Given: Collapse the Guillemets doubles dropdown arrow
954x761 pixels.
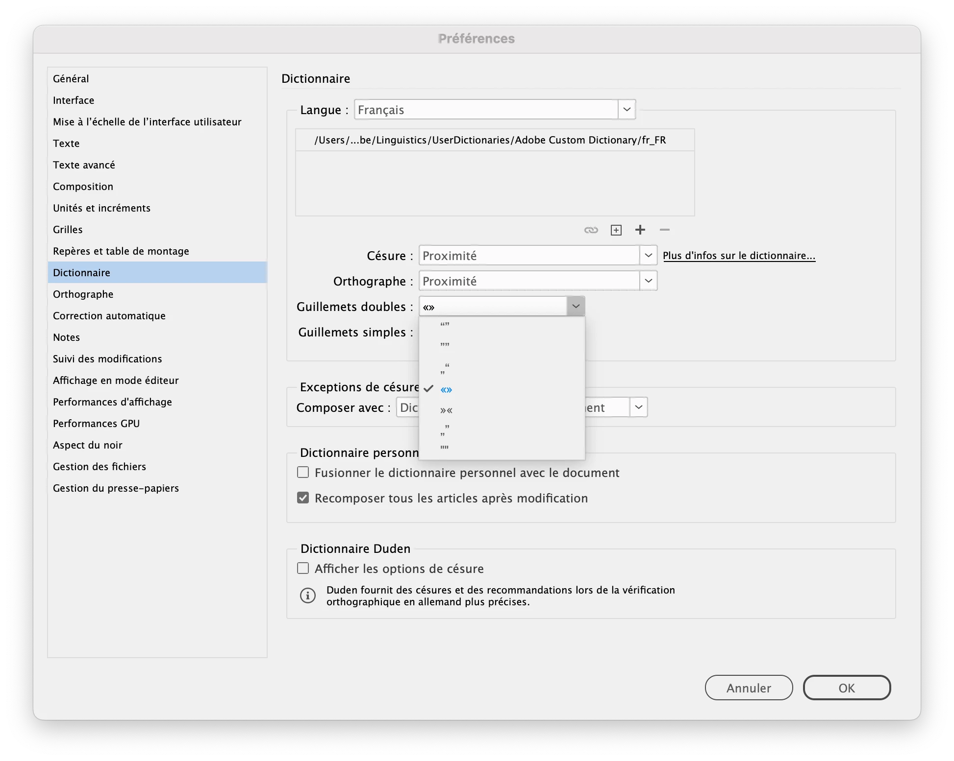Looking at the screenshot, I should (576, 307).
